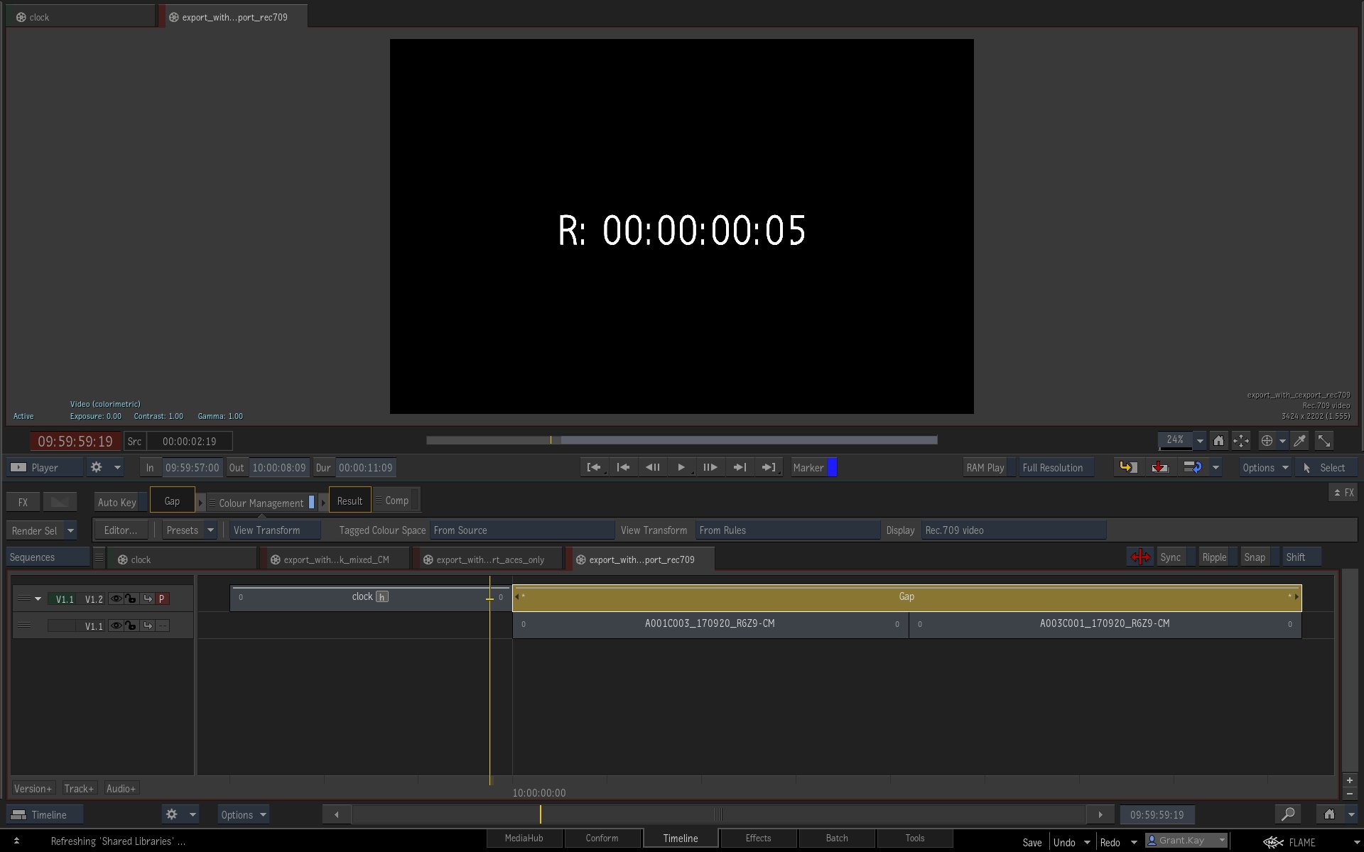The width and height of the screenshot is (1364, 852).
Task: Open the viewer zoom percentage dropdown
Action: tap(1200, 441)
